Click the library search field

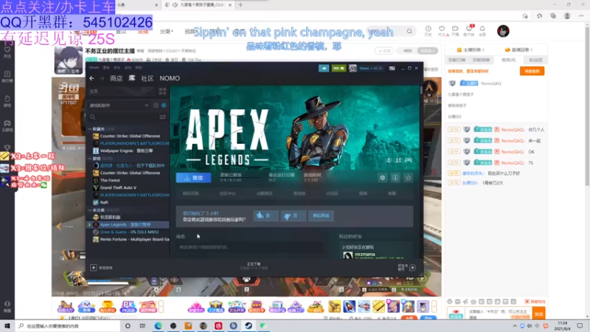122,117
